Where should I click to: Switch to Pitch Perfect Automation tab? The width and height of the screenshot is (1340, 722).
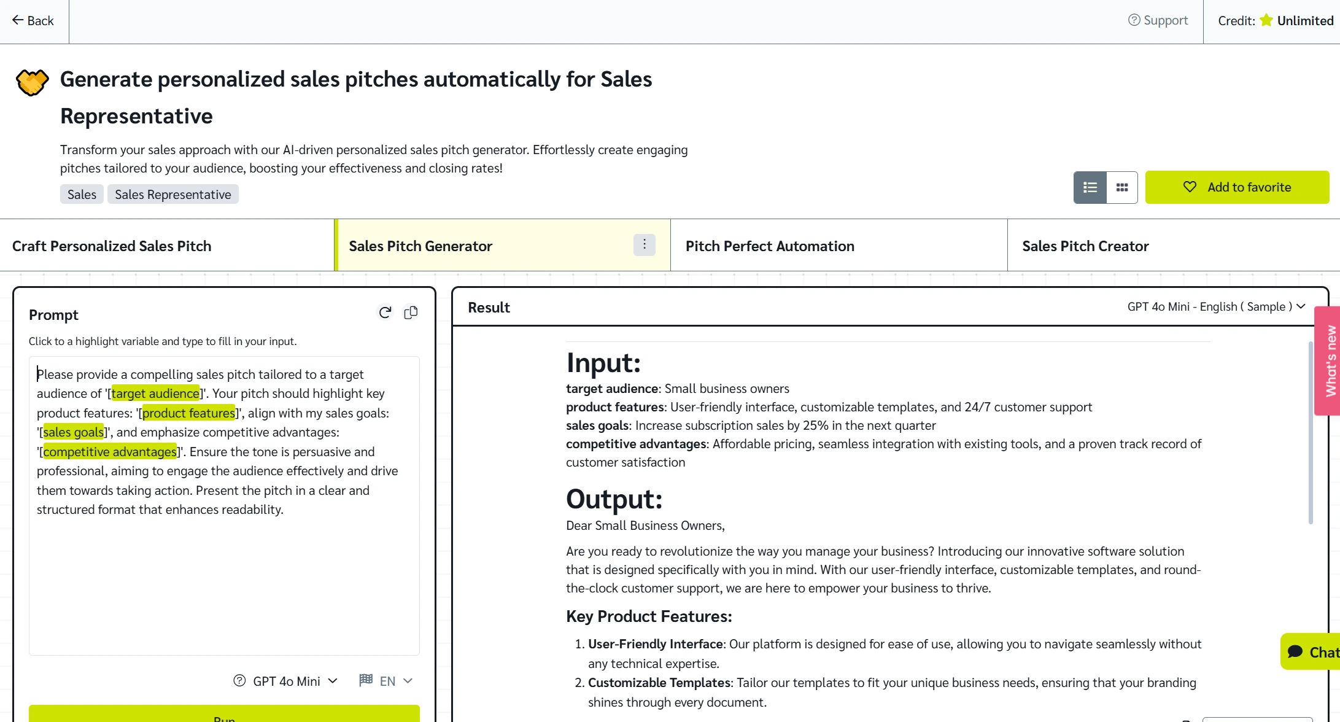click(838, 246)
